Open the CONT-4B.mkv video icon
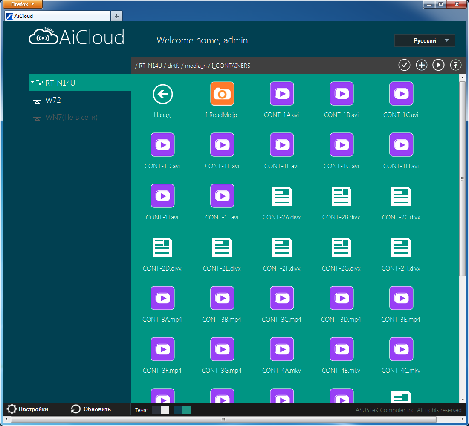The width and height of the screenshot is (469, 426). [x=341, y=349]
